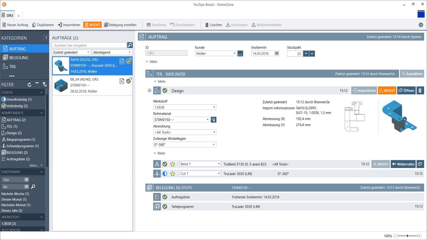The width and height of the screenshot is (427, 240).
Task: Toggle the favorite star for Bend 1
Action: click(173, 164)
